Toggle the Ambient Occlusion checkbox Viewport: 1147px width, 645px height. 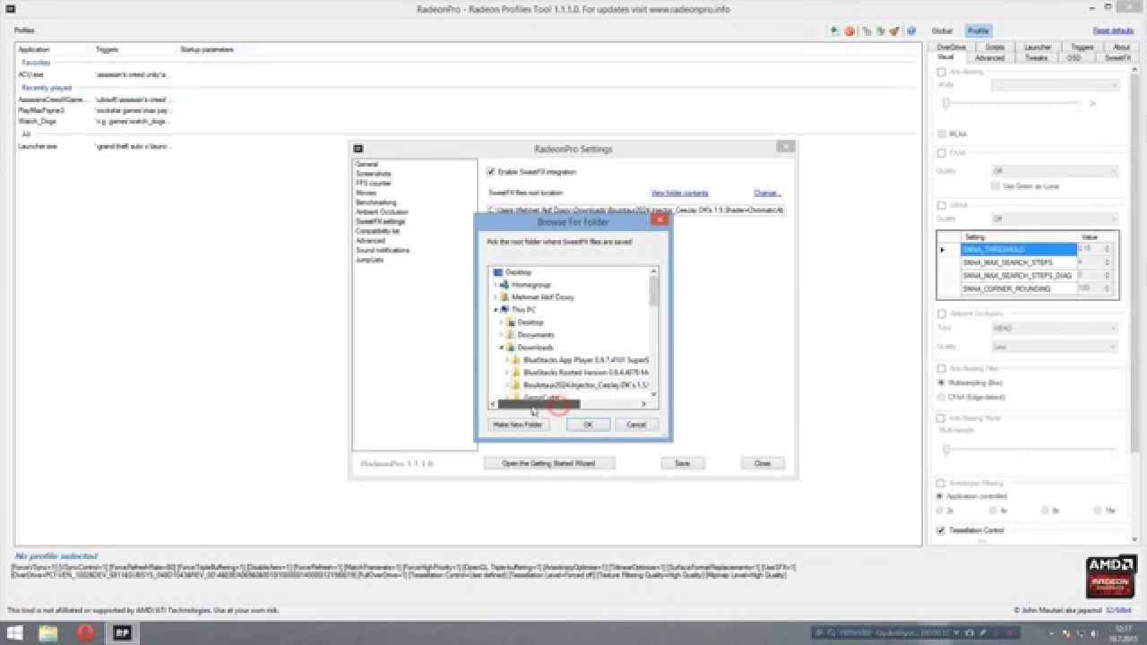pos(942,314)
